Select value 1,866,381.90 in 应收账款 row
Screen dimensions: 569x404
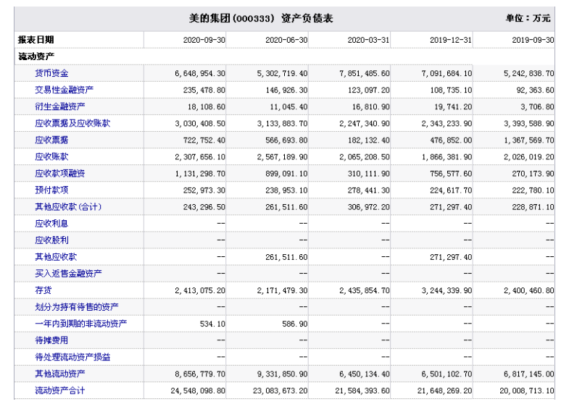click(x=447, y=157)
